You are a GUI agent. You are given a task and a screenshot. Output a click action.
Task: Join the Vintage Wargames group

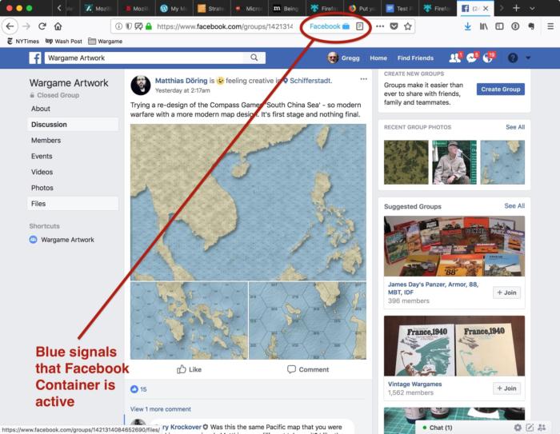point(506,388)
